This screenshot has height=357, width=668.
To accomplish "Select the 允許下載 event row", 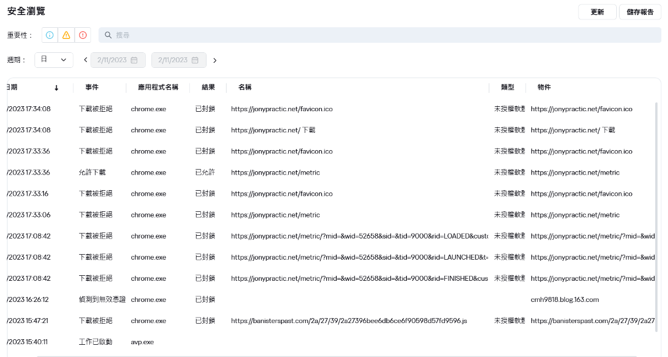I will pyautogui.click(x=92, y=172).
